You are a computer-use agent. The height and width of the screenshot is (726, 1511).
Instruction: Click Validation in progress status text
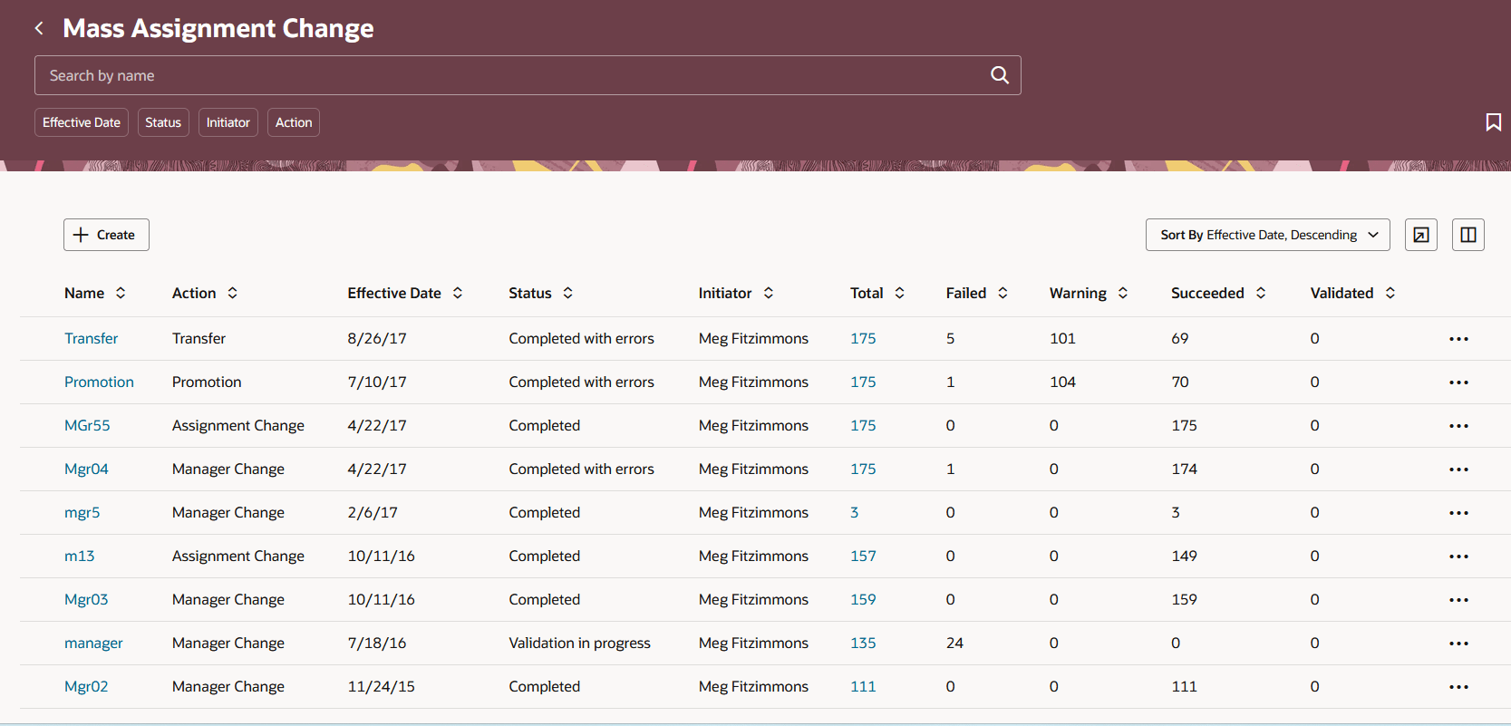(x=579, y=643)
